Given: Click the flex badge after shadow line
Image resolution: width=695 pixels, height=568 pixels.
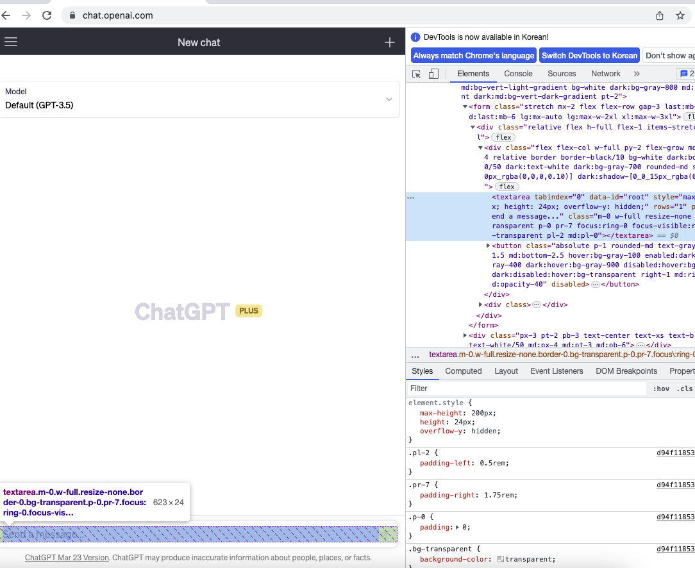Looking at the screenshot, I should pos(507,187).
